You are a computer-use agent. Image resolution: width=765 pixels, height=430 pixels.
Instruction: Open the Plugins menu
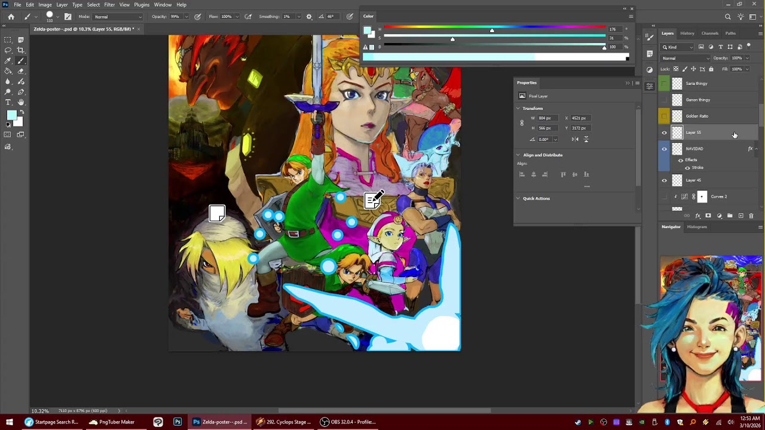click(142, 5)
